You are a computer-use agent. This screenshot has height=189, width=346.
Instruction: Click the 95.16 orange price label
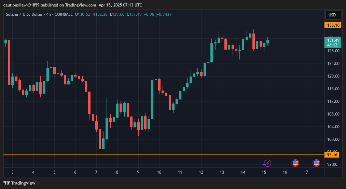[x=333, y=154]
